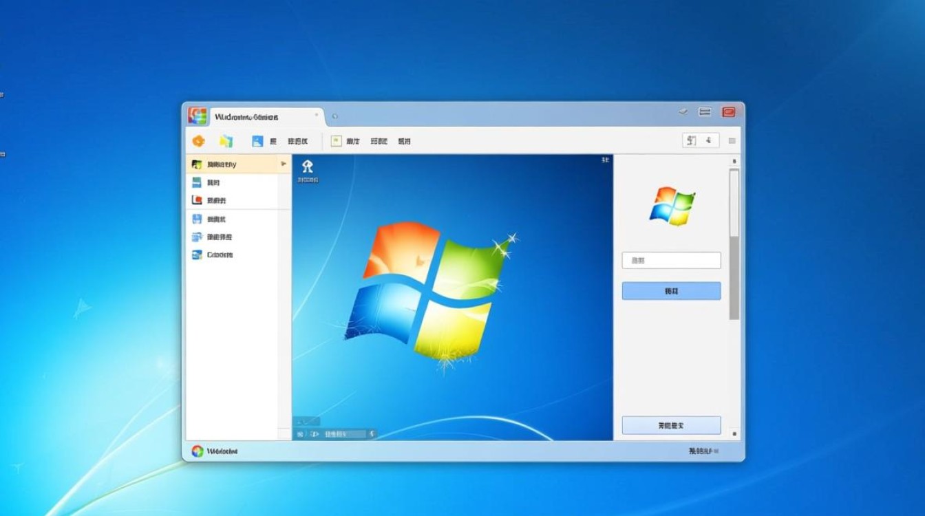Open the small dropdown beside the pencil icon

[x=708, y=140]
